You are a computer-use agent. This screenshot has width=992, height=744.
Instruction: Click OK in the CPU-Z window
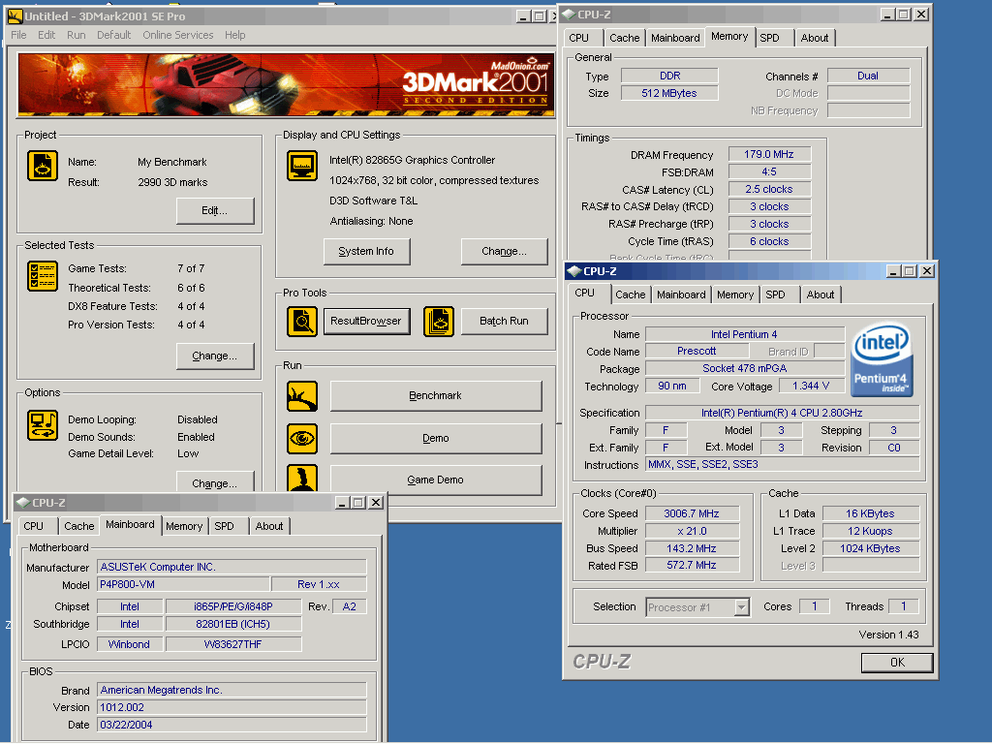(897, 663)
